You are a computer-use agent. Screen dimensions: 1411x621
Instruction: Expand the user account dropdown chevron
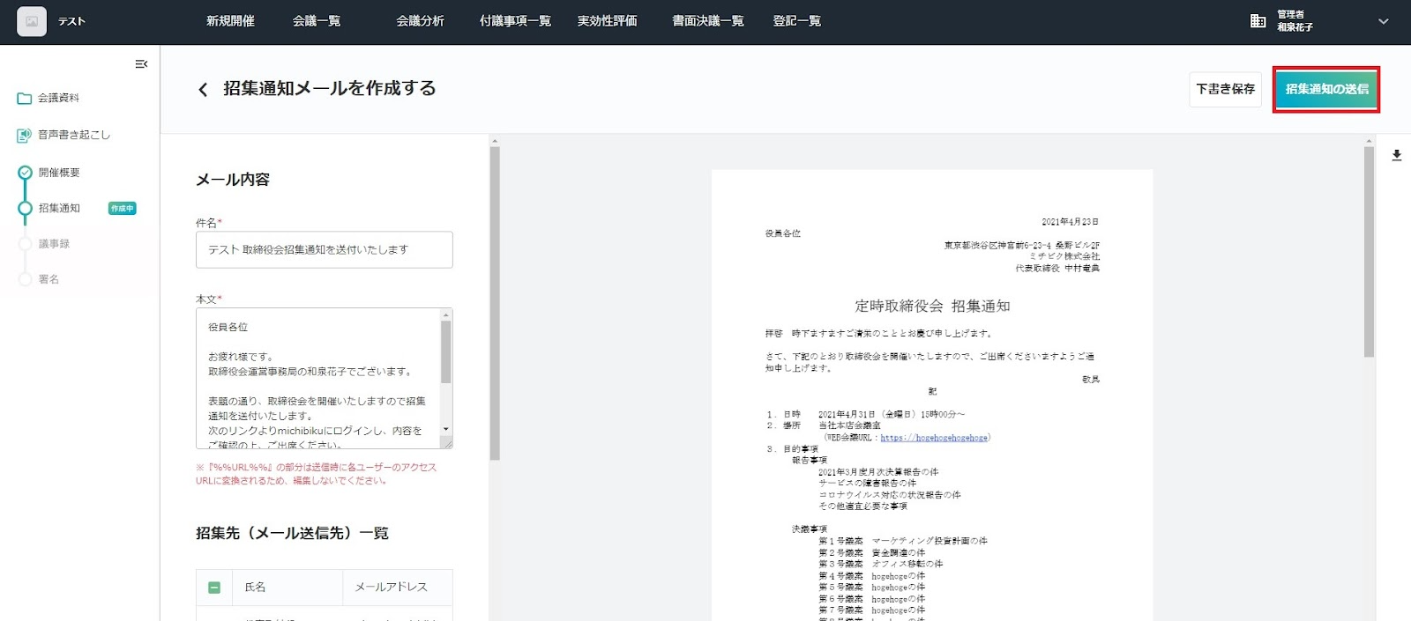1383,21
